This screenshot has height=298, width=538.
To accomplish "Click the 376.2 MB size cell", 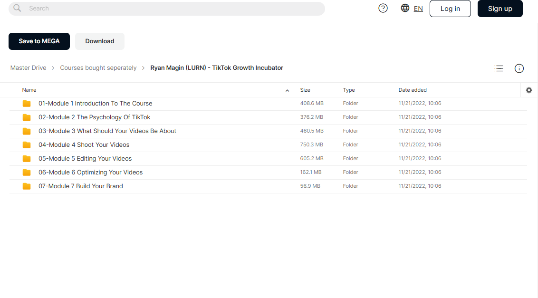I will point(312,117).
